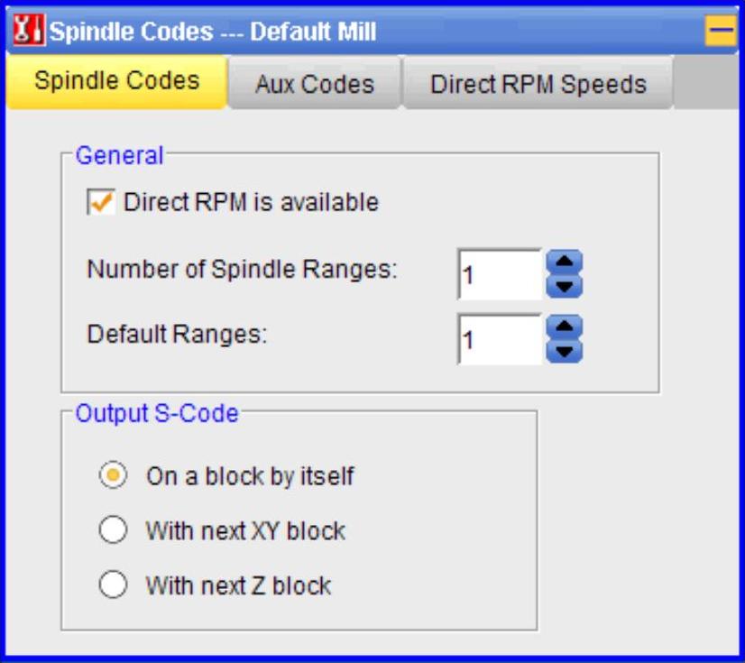
Task: Minimize the Spindle Codes window
Action: pos(721,32)
